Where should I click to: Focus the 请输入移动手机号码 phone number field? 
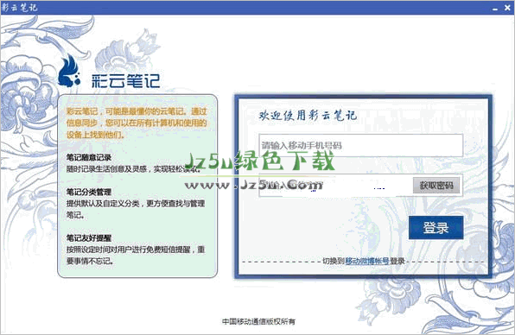tap(360, 145)
